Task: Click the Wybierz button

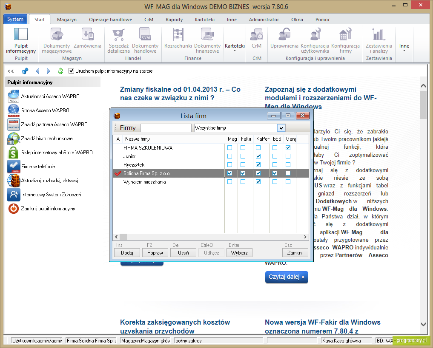Action: [x=239, y=253]
